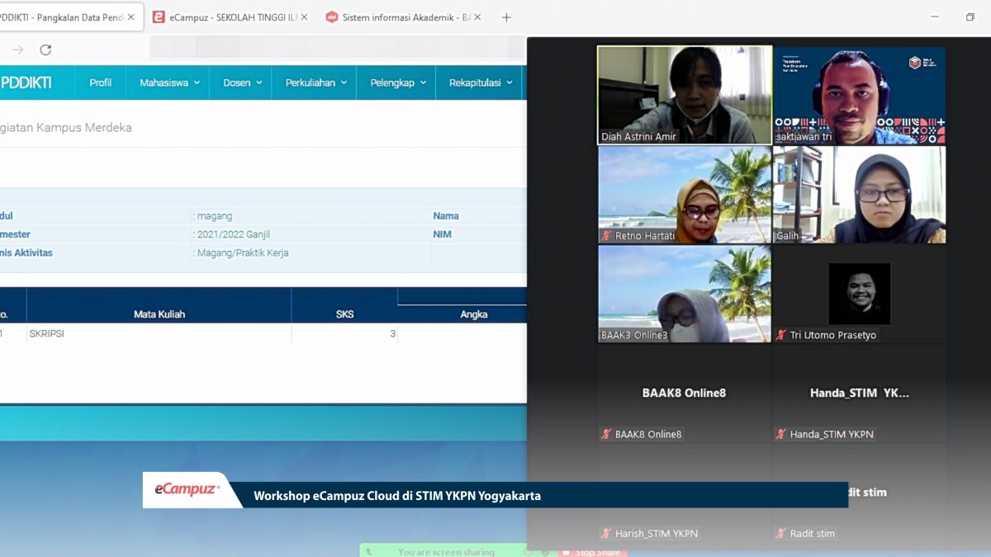Click muted mic icon beside BAAK8 Online8 label
991x557 pixels.
coord(606,434)
